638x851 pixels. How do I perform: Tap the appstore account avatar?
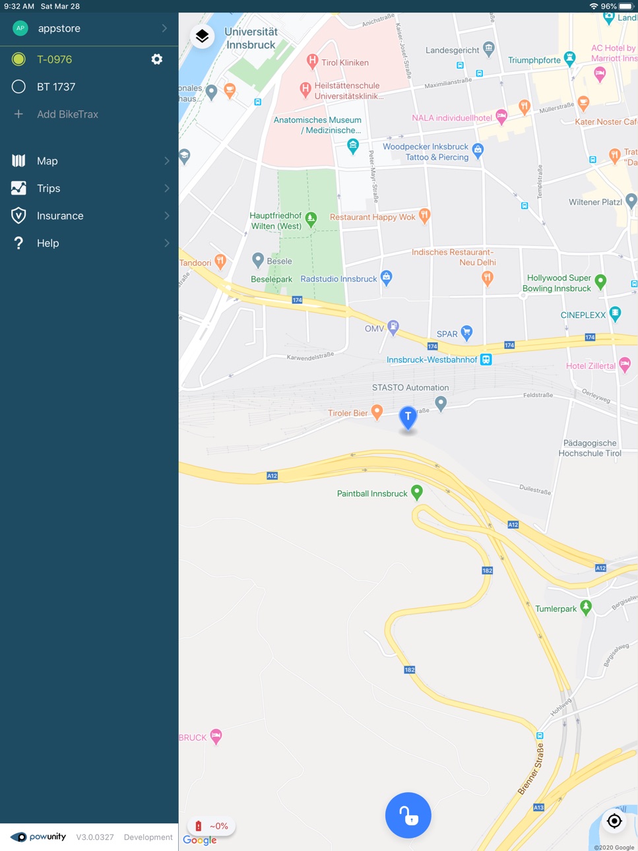click(x=20, y=28)
